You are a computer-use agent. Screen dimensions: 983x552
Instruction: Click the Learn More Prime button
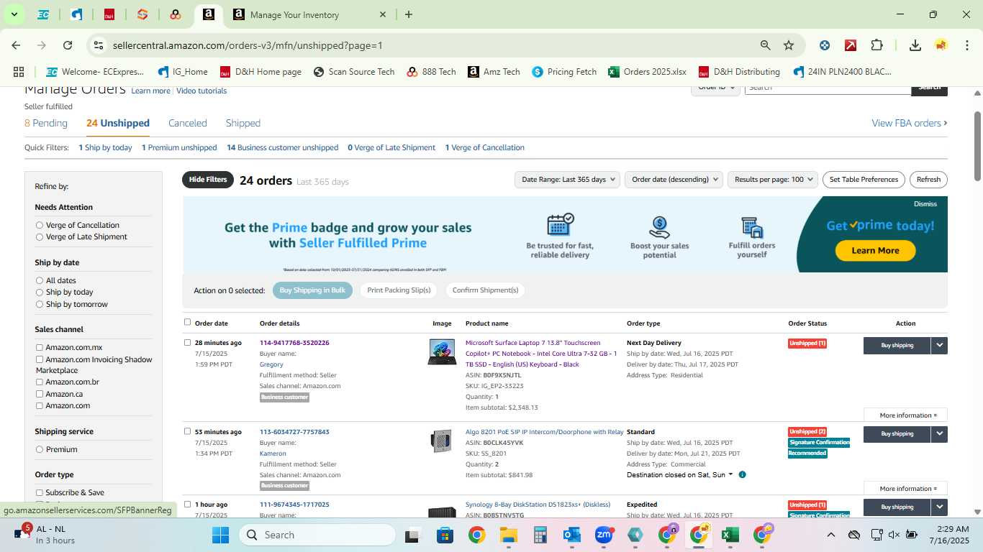(875, 250)
